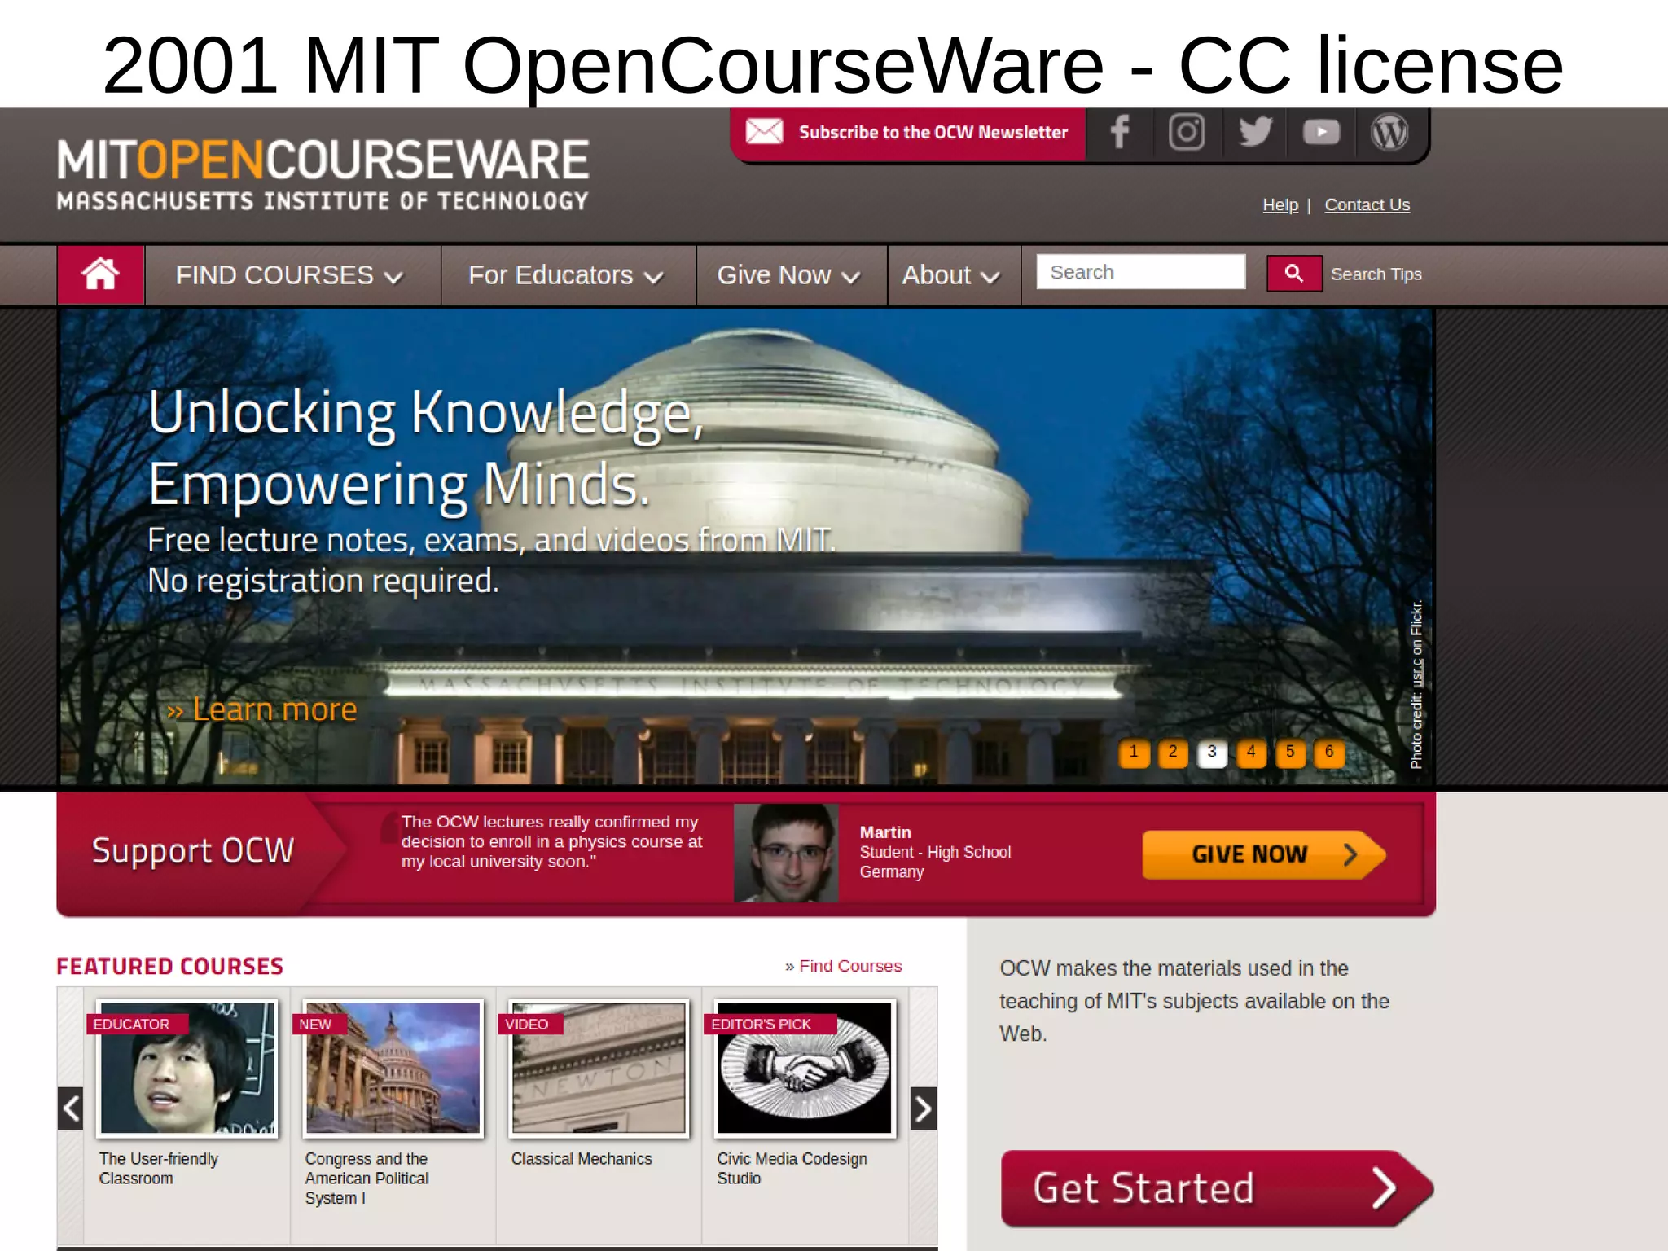
Task: Expand the Give Now menu
Action: click(x=788, y=275)
